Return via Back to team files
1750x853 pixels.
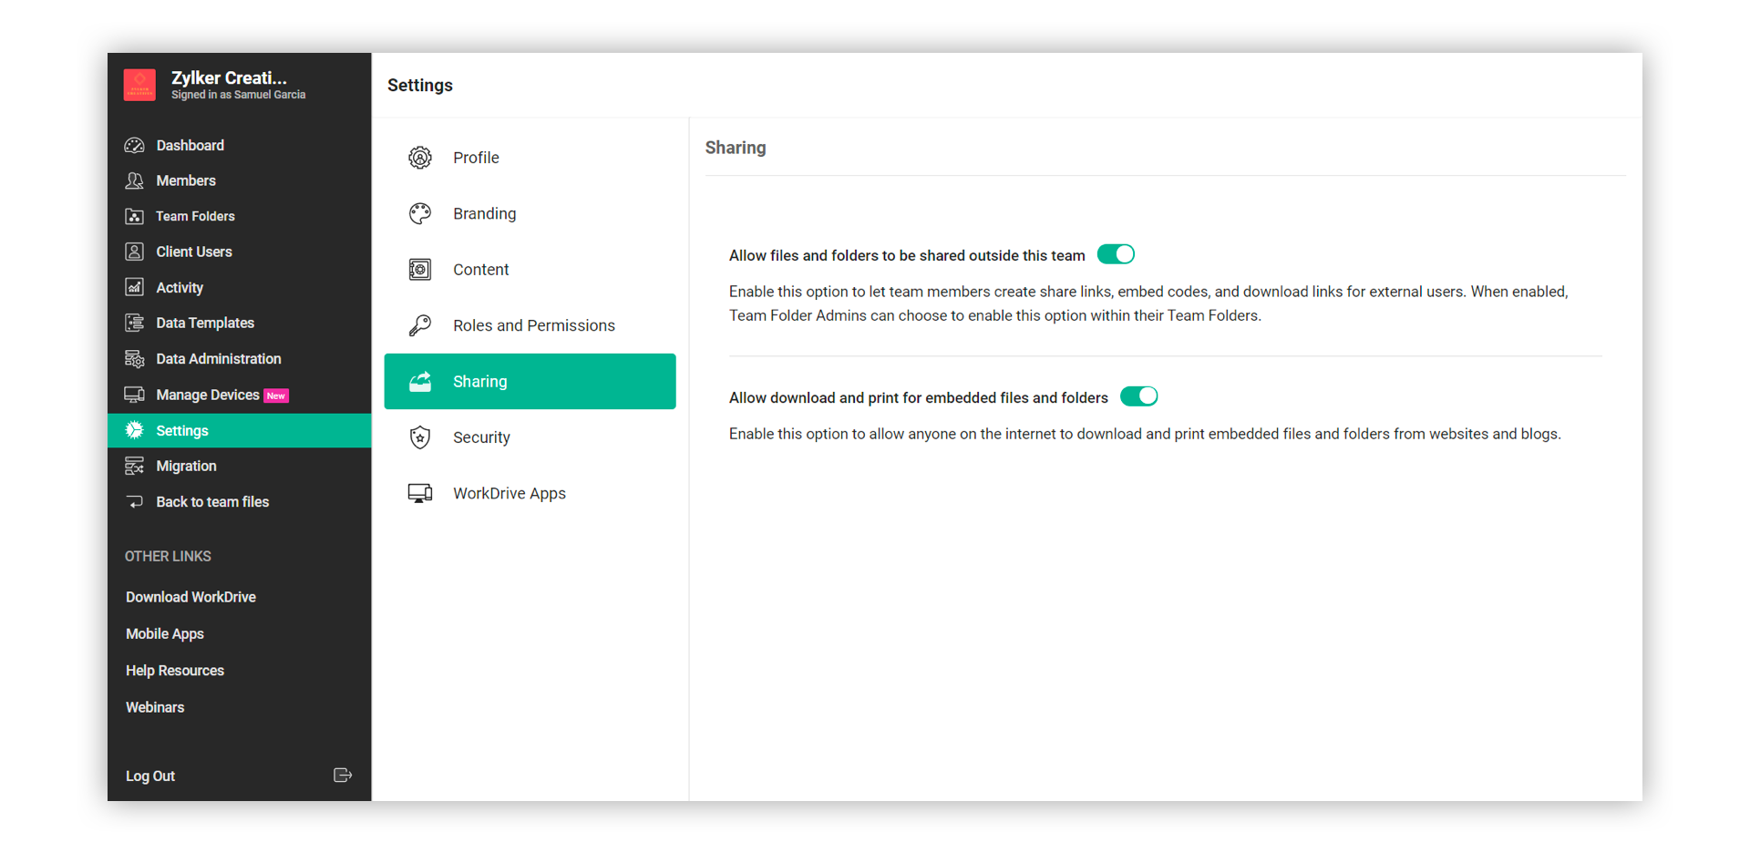212,502
